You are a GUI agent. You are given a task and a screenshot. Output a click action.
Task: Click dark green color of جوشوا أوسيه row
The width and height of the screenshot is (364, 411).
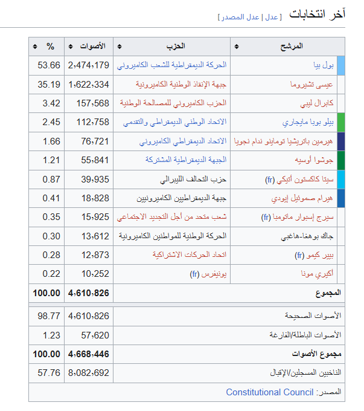(x=341, y=160)
